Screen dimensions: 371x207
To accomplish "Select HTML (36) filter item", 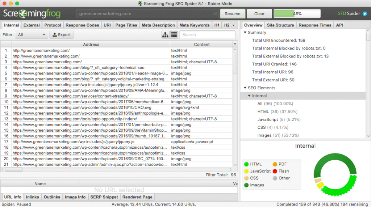I will click(277, 111).
